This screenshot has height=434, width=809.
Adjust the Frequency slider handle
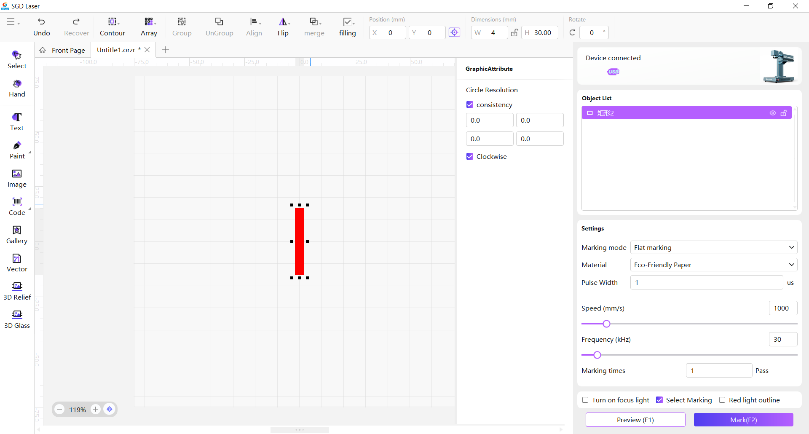click(x=597, y=355)
